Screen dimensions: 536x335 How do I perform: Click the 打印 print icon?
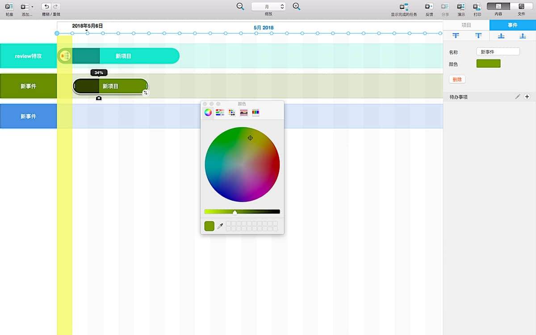[x=477, y=7]
